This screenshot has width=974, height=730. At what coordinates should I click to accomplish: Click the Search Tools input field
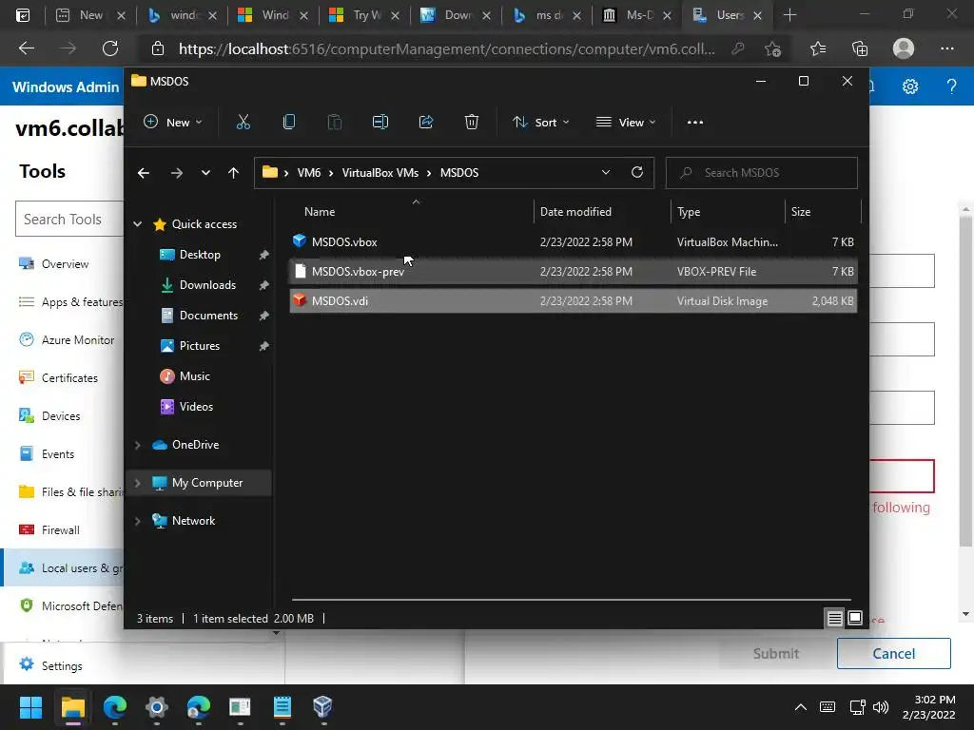click(x=69, y=220)
